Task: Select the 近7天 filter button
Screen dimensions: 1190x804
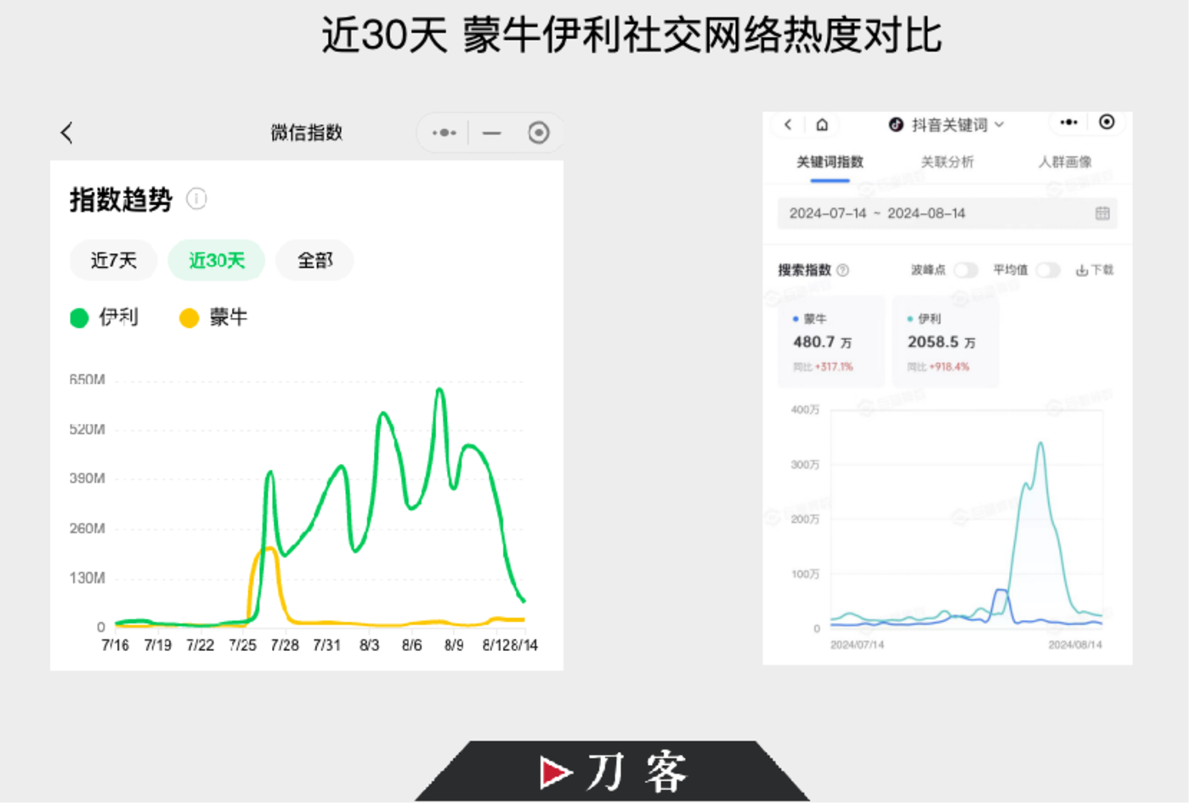Action: pos(113,260)
